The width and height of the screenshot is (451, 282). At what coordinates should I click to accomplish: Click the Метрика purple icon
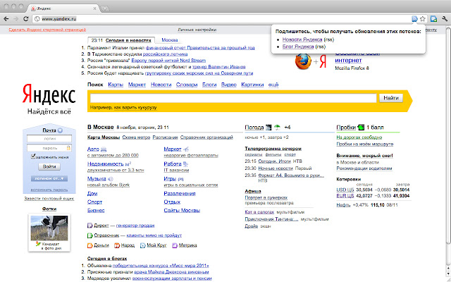pyautogui.click(x=175, y=245)
